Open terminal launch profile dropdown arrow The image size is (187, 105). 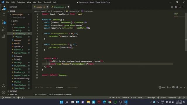click(x=170, y=87)
